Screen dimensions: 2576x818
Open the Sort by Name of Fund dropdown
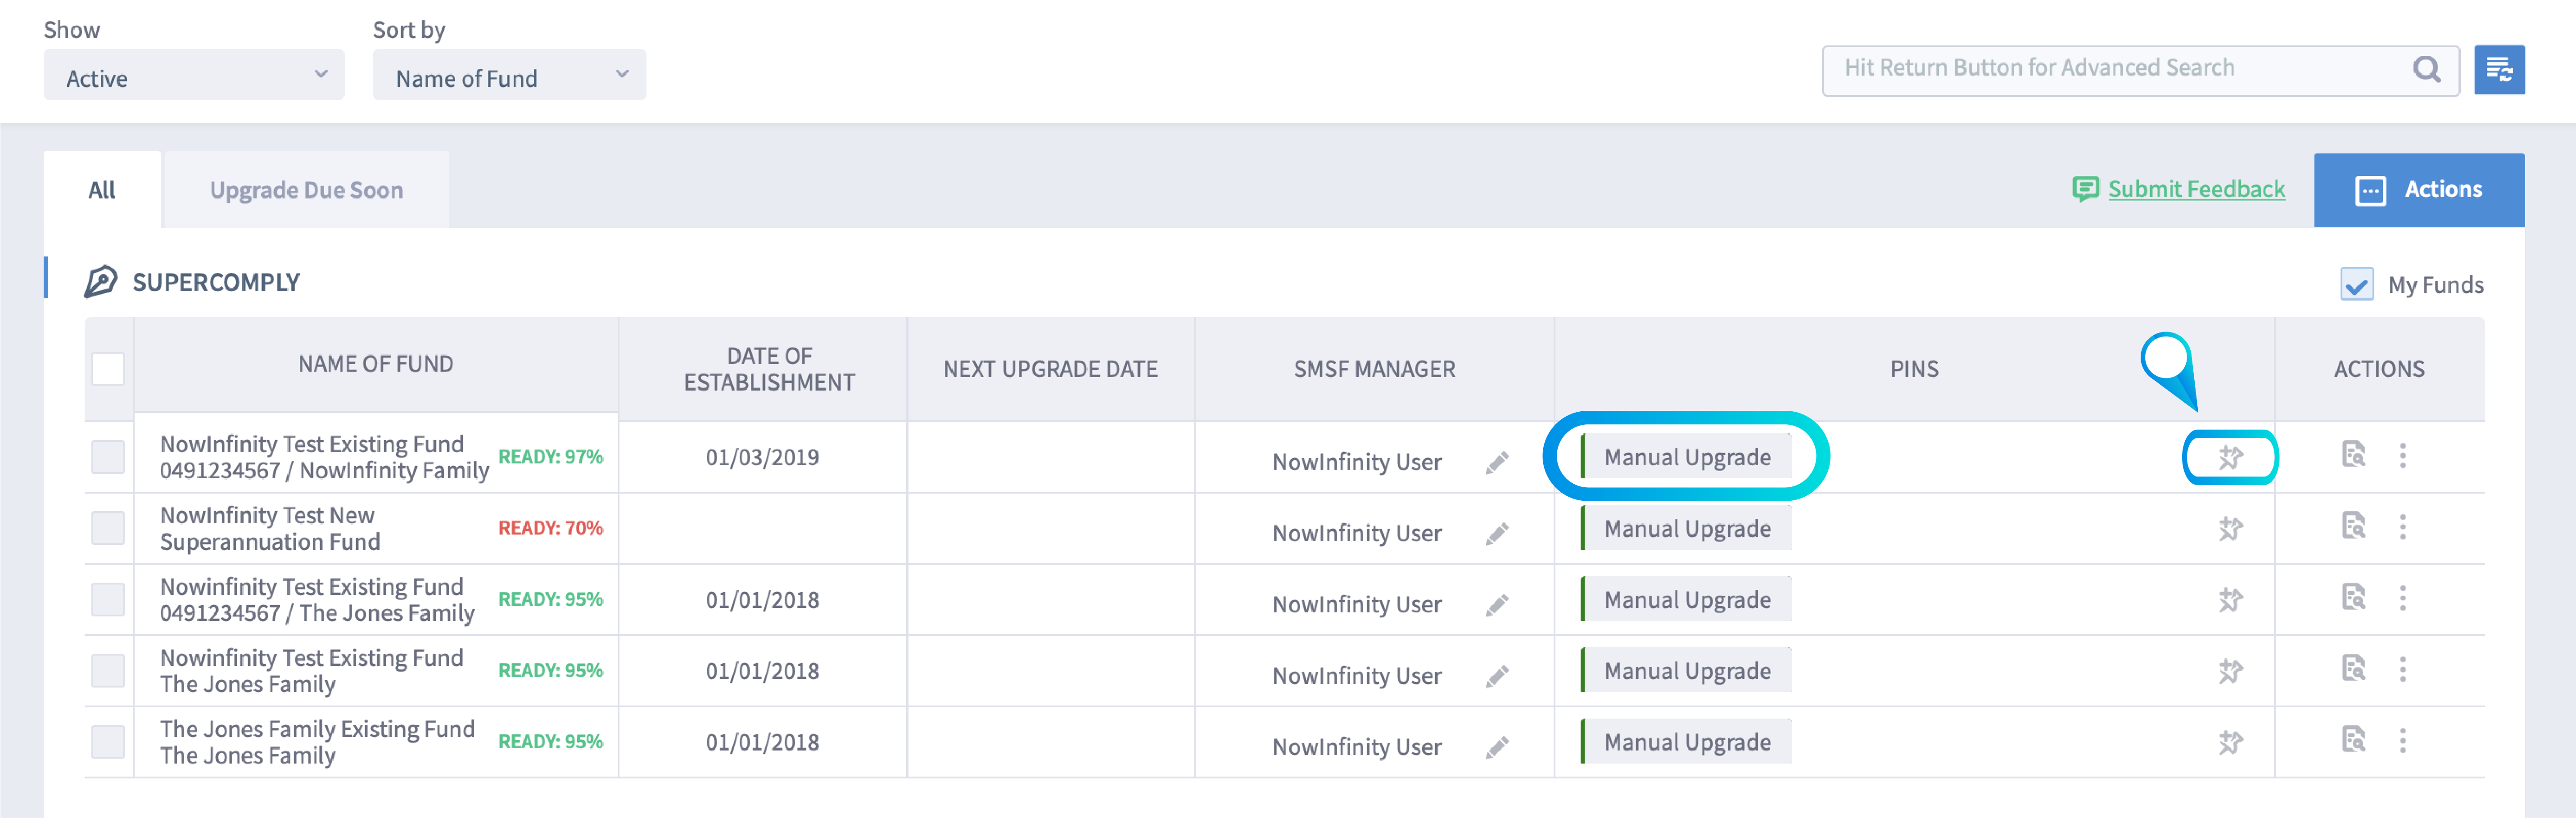509,75
